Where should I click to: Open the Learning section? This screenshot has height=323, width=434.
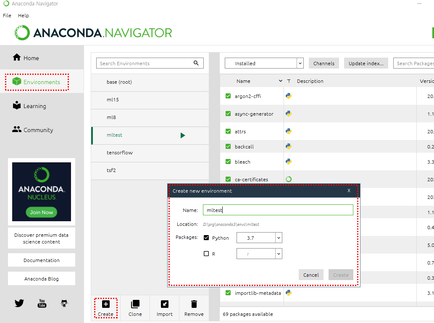pos(29,106)
